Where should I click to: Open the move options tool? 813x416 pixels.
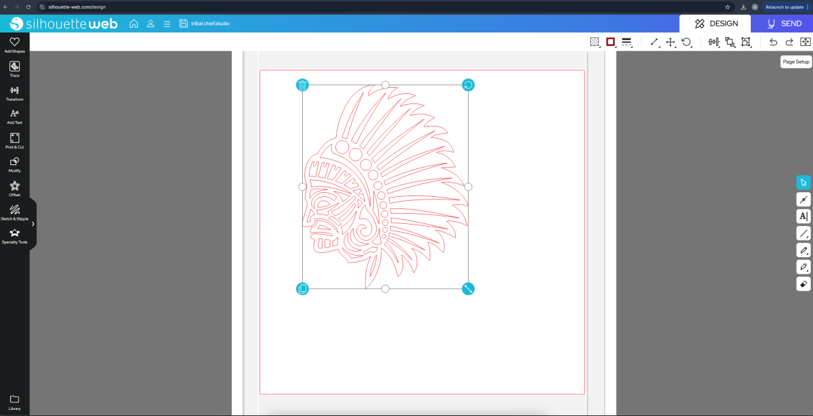pos(671,42)
